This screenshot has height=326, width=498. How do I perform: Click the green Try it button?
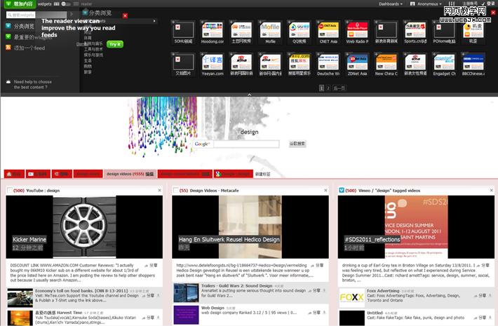click(115, 43)
